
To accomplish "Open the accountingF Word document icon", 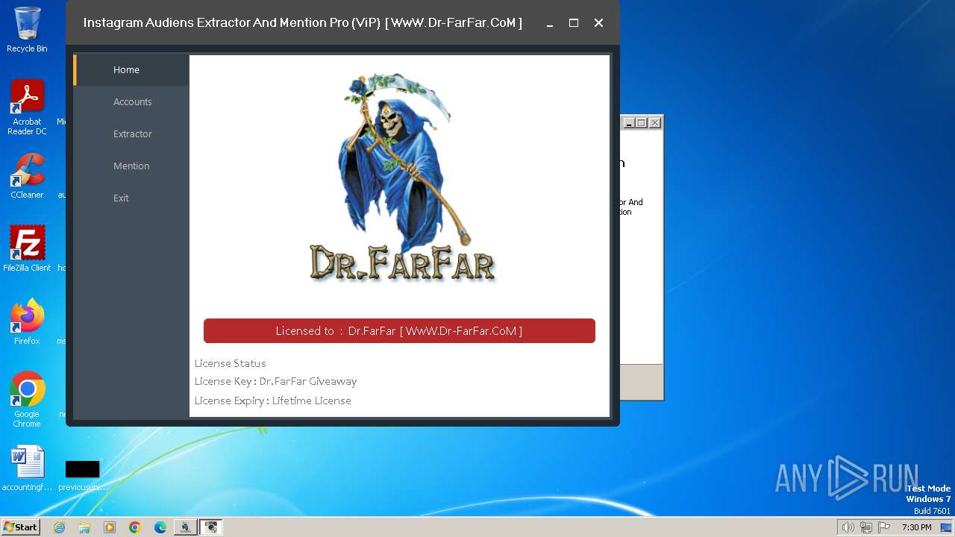I will (27, 468).
